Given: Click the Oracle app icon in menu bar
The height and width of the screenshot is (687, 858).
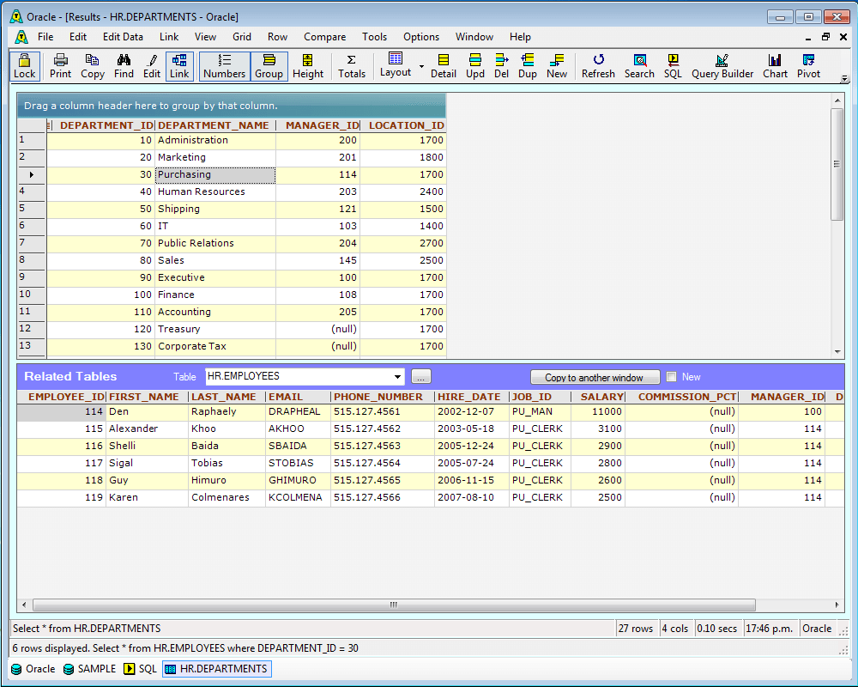Looking at the screenshot, I should [21, 37].
